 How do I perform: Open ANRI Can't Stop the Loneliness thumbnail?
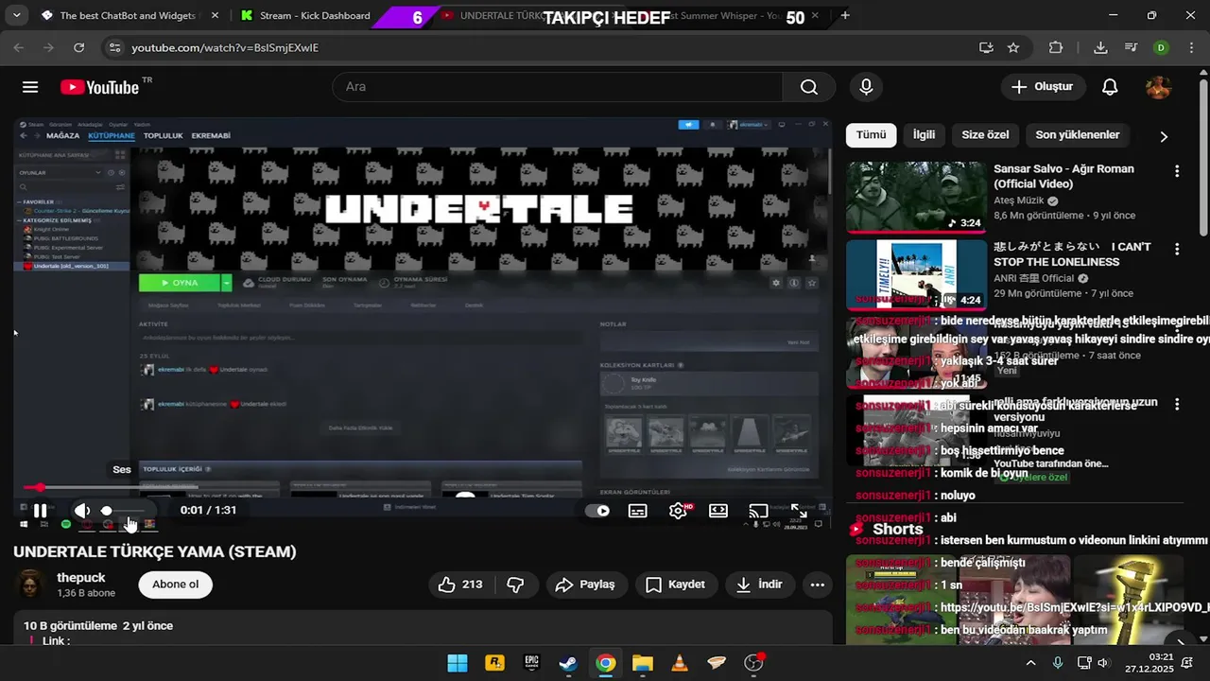pyautogui.click(x=916, y=274)
